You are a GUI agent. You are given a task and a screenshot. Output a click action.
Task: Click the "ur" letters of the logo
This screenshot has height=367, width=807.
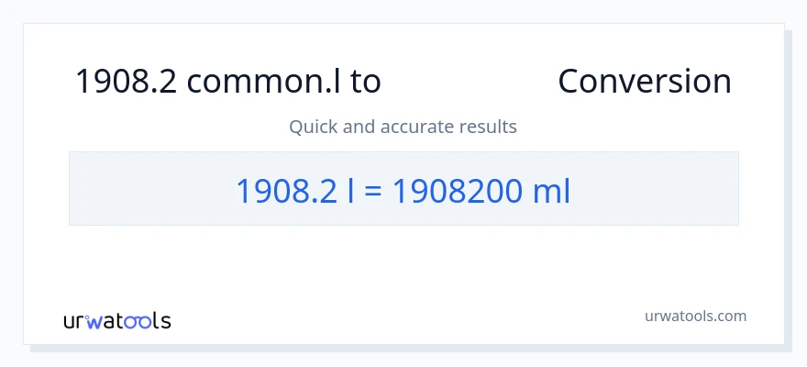(74, 321)
